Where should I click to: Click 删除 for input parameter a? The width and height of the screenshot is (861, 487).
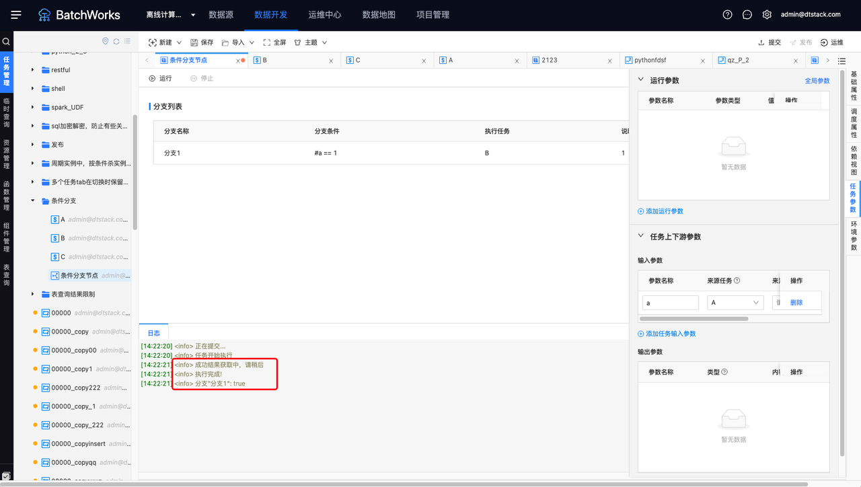[x=796, y=303]
